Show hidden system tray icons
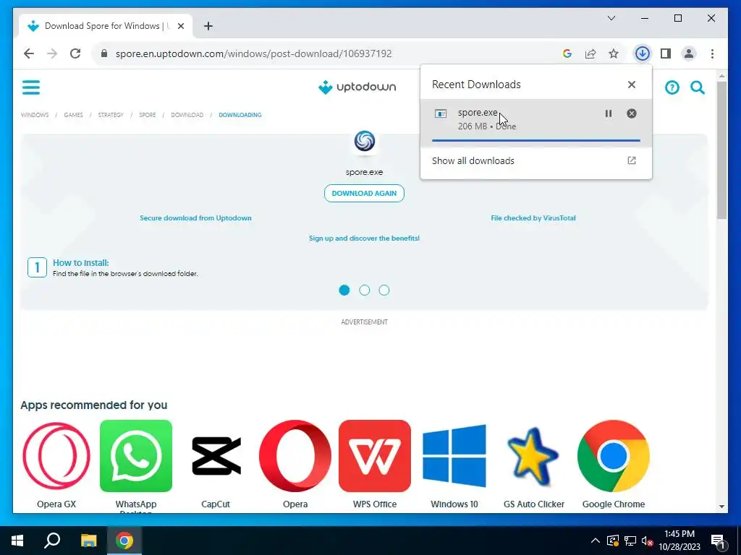The image size is (741, 555). point(596,541)
